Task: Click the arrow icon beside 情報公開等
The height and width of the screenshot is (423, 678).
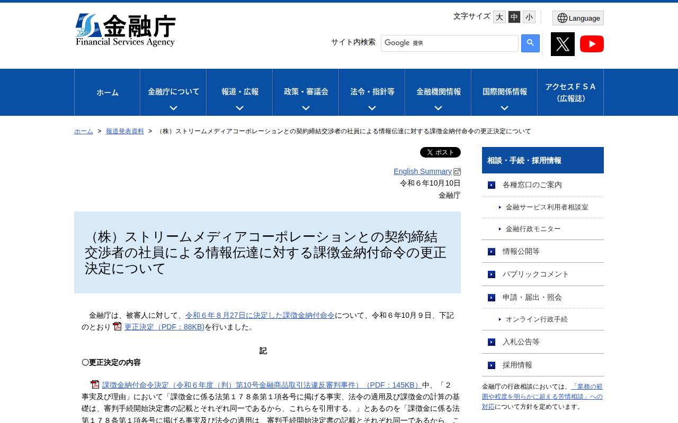Action: 492,252
